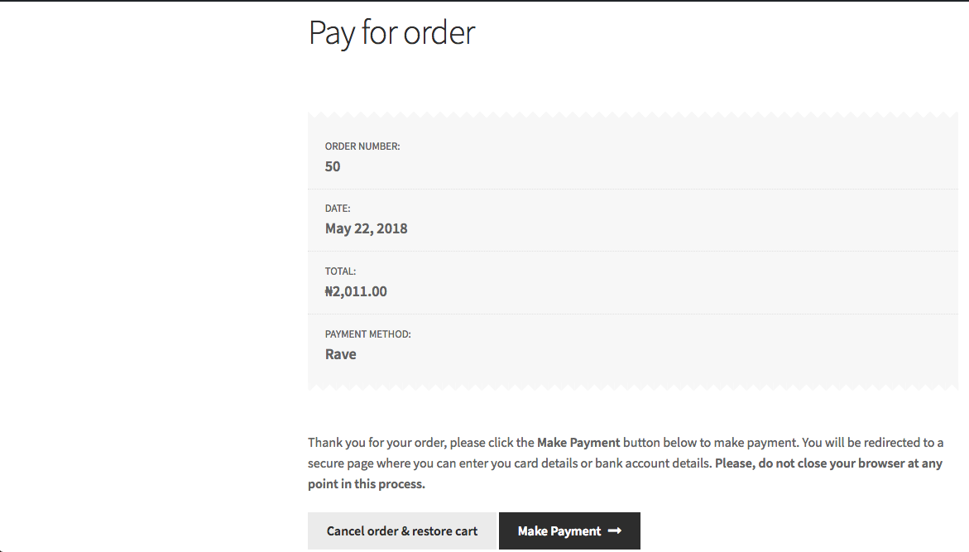Click the 'restore cart' words on button
Screen dimensions: 969x552
[445, 531]
